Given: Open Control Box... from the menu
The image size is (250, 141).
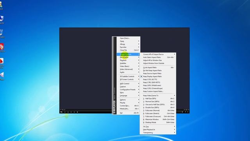Looking at the screenshot, I should (129, 106).
